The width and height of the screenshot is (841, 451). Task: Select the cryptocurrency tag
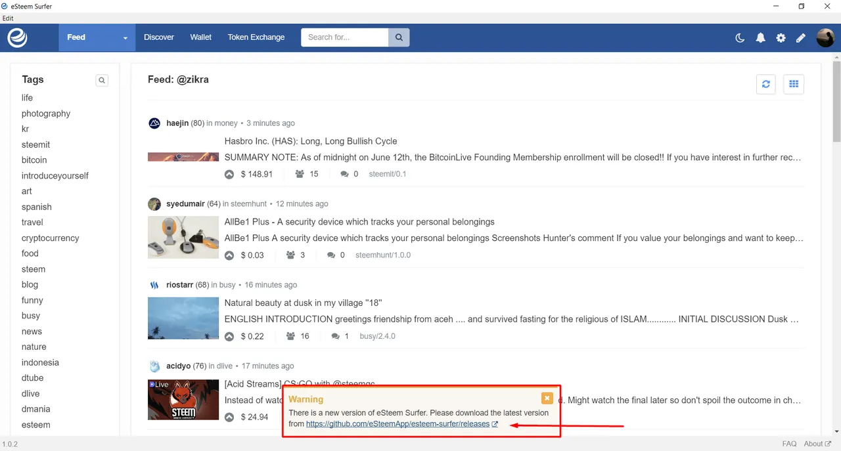[50, 238]
